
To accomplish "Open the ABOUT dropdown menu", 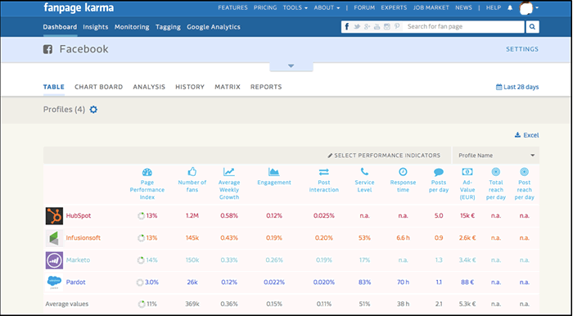I will tap(327, 7).
